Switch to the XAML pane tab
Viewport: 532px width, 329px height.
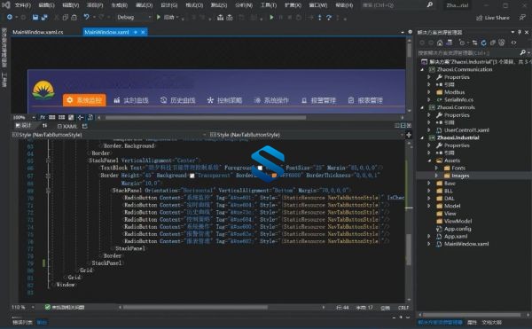click(67, 126)
